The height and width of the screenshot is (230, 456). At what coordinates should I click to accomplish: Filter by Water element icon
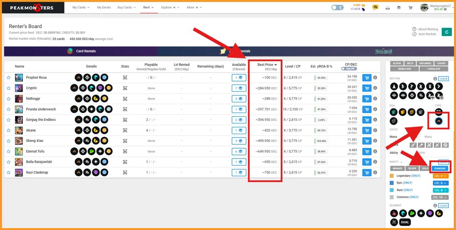point(403,213)
